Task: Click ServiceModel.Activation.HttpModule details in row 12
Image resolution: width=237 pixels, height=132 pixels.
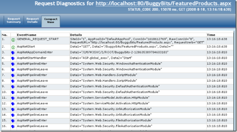Action: [x=110, y=103]
